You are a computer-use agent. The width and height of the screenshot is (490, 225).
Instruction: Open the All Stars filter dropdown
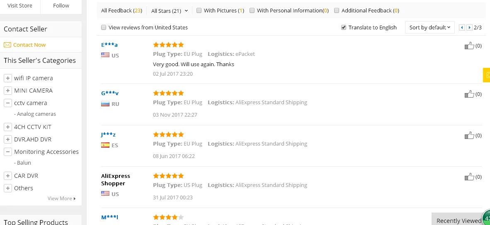coord(170,11)
